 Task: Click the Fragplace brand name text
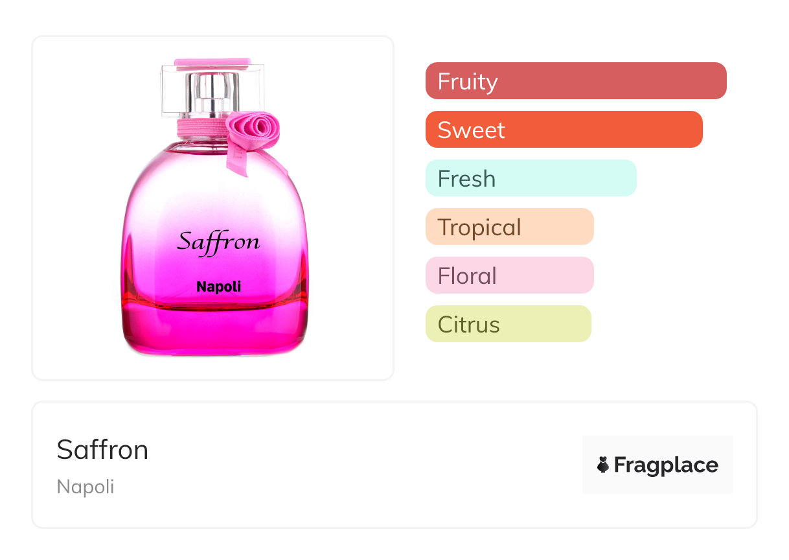coord(666,465)
